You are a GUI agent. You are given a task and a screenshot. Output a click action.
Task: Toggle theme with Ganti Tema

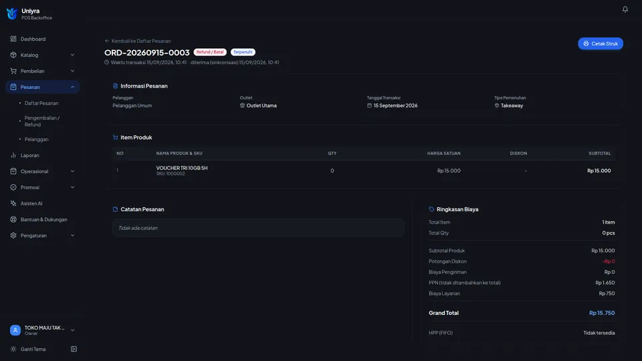(x=33, y=349)
